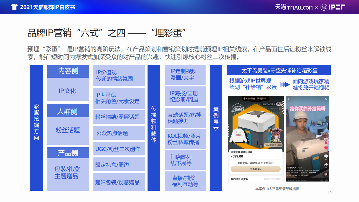Click the 给你买的补给箱呀 video caption
Viewport: 359px width, 202px height.
pyautogui.click(x=308, y=109)
